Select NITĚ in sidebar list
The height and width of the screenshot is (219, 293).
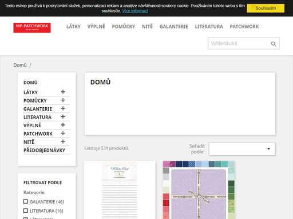pos(29,142)
